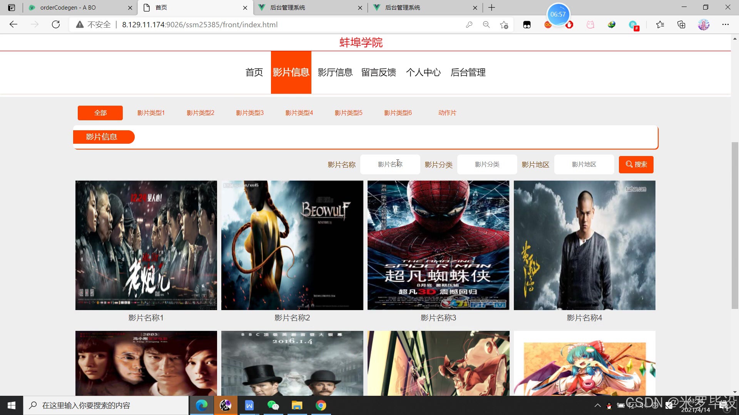Select the 全部 category button
Image resolution: width=739 pixels, height=415 pixels.
click(x=100, y=113)
